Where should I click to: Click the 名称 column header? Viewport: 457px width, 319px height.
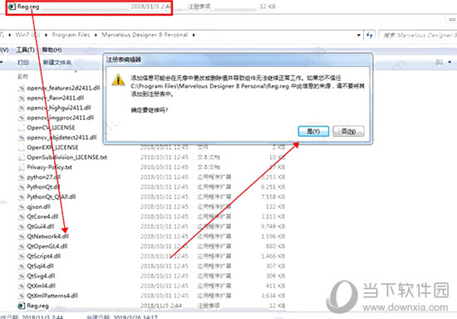click(22, 76)
